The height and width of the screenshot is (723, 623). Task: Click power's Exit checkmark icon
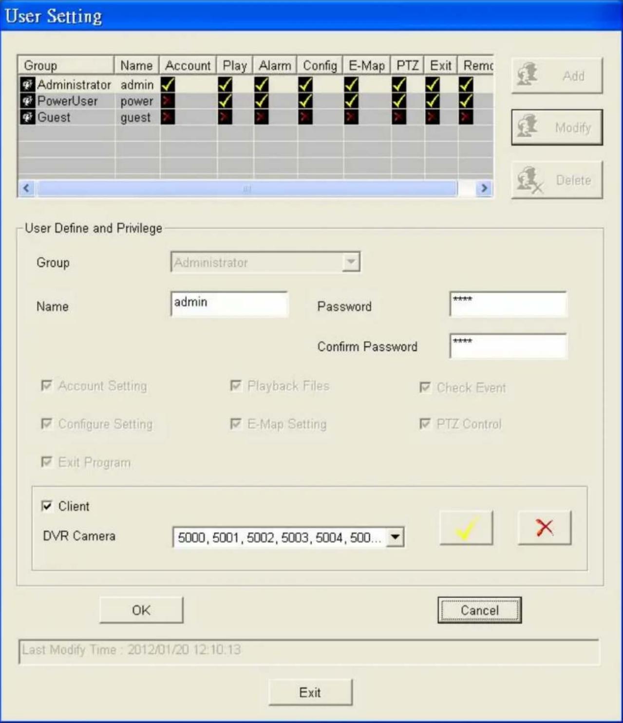click(432, 101)
